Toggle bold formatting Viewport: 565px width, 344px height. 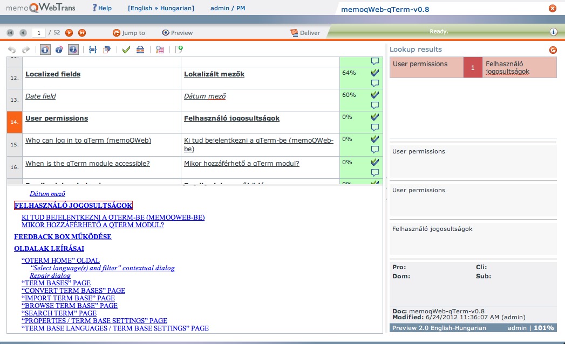coord(45,50)
